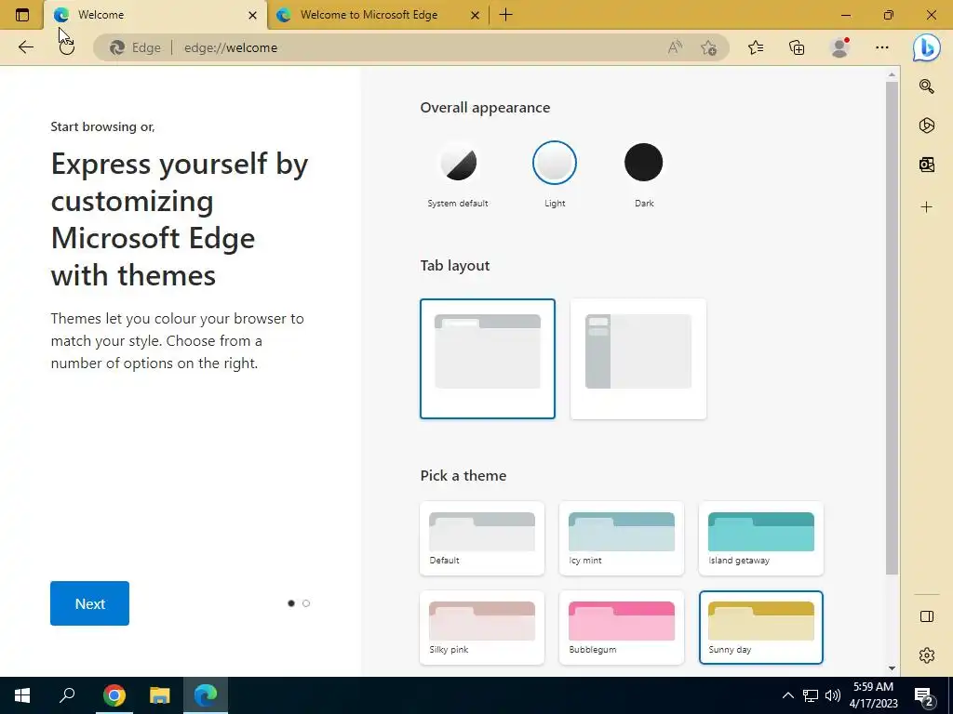Toggle the sidebar hide icon
Screen dimensions: 953x714
tap(926, 616)
